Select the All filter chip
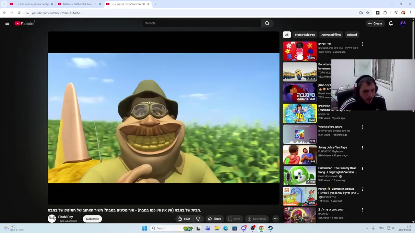The width and height of the screenshot is (415, 233). pos(287,35)
